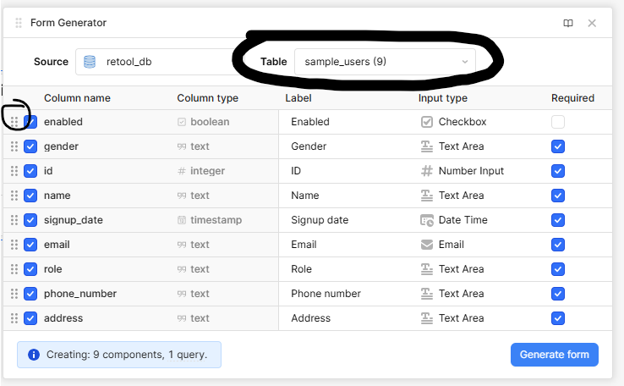Click the Form Generator window drag handle
The width and height of the screenshot is (624, 386).
coord(19,23)
